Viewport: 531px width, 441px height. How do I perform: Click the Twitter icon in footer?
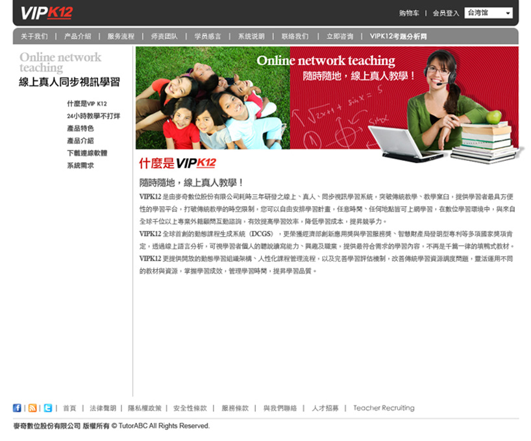coord(48,408)
